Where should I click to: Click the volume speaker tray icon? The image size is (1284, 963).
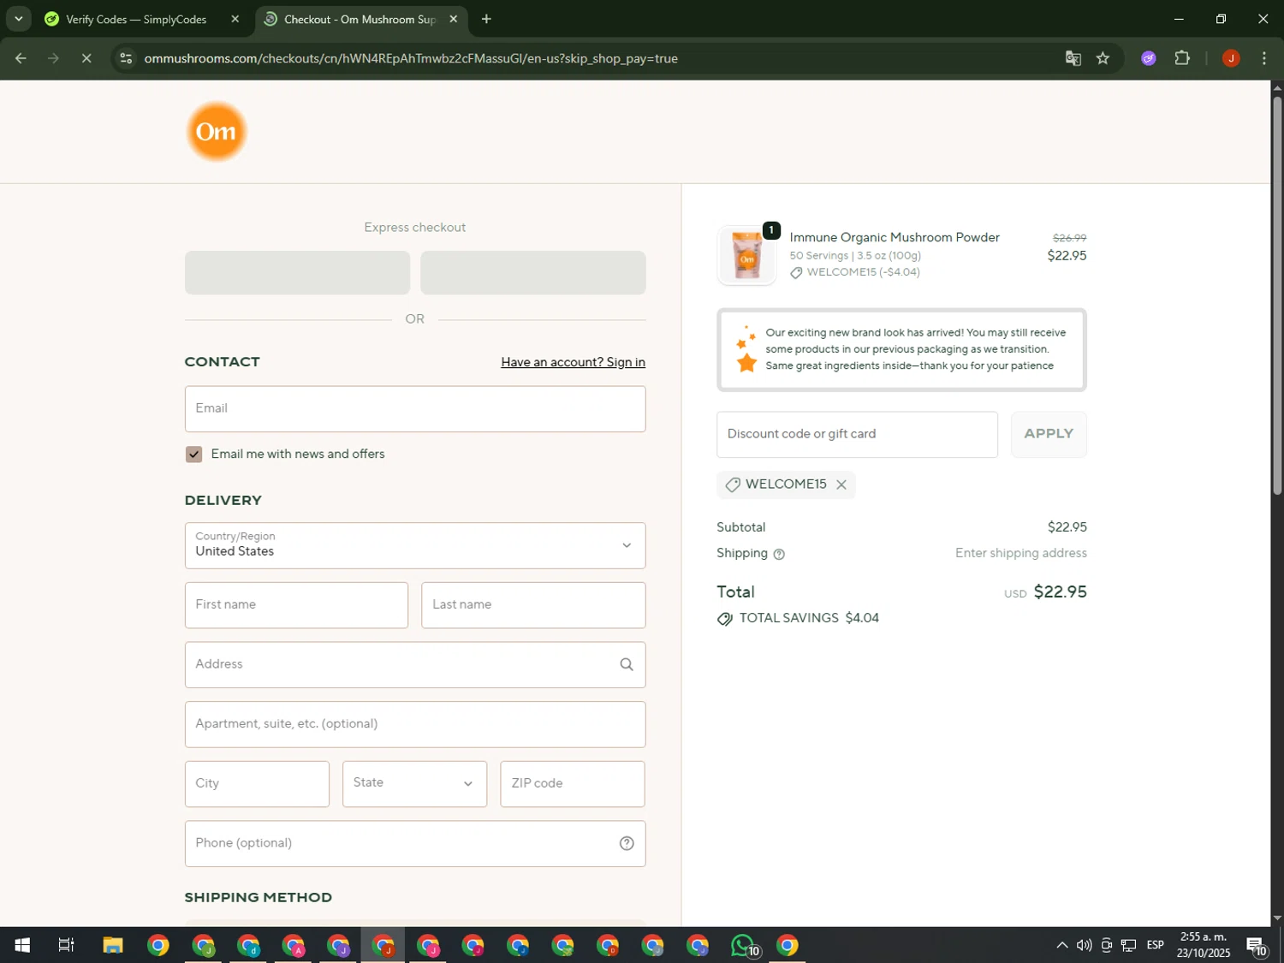click(1084, 945)
